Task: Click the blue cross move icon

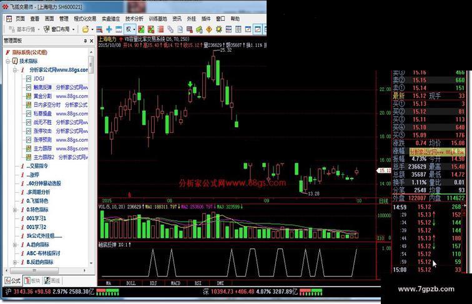Action: click(x=109, y=29)
